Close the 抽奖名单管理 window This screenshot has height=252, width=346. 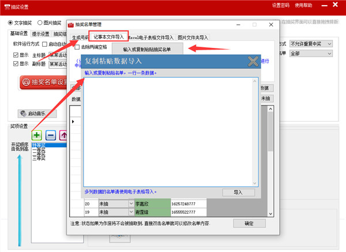tap(271, 25)
